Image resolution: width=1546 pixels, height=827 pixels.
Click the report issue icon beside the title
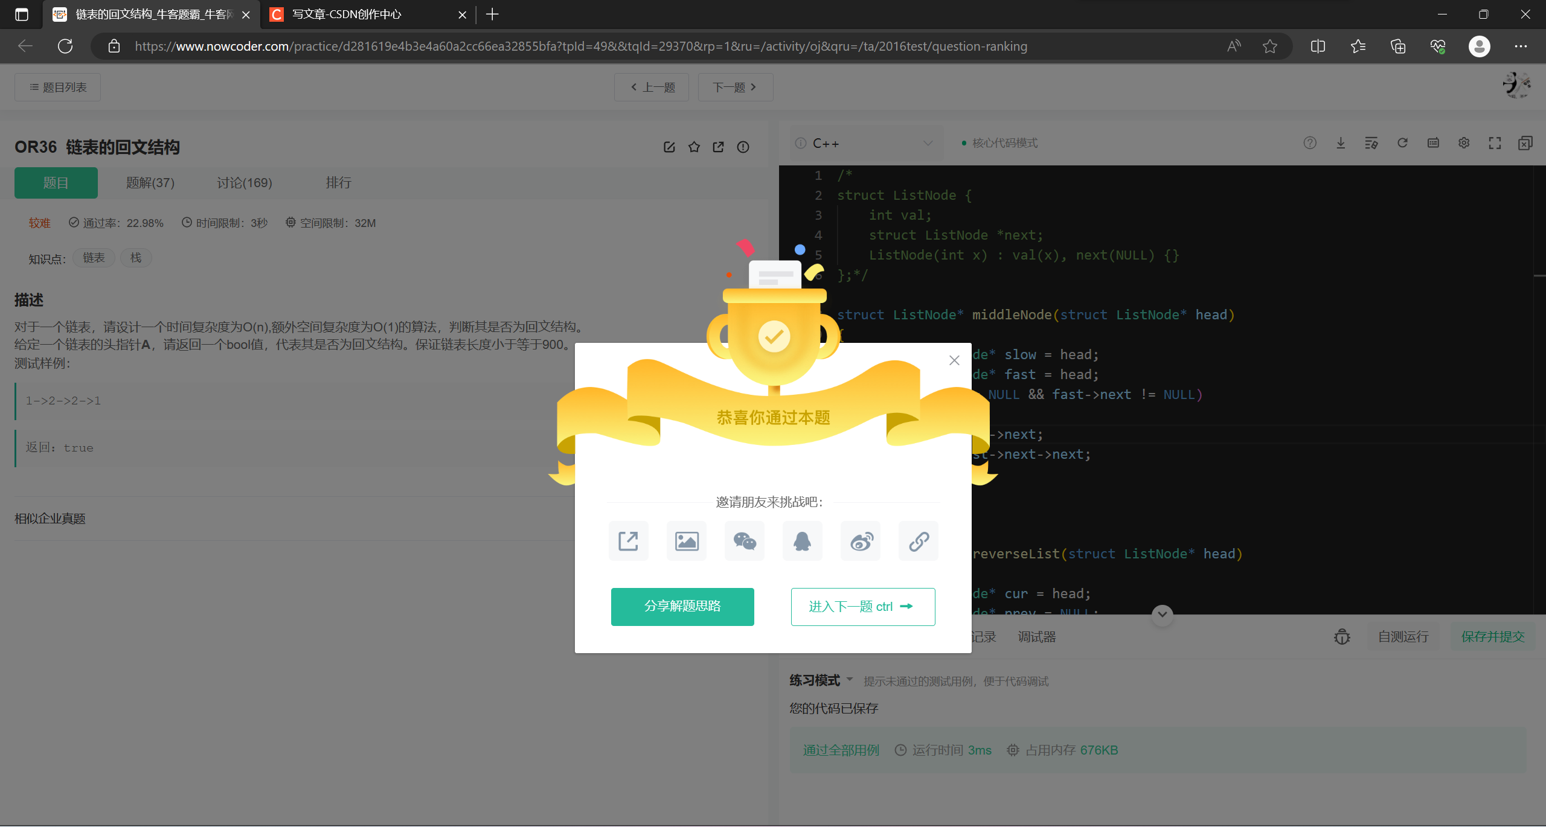click(x=743, y=147)
